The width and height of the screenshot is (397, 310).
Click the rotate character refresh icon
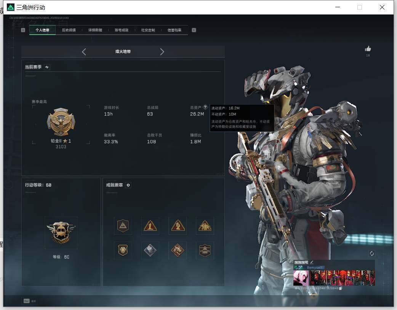[x=372, y=253]
